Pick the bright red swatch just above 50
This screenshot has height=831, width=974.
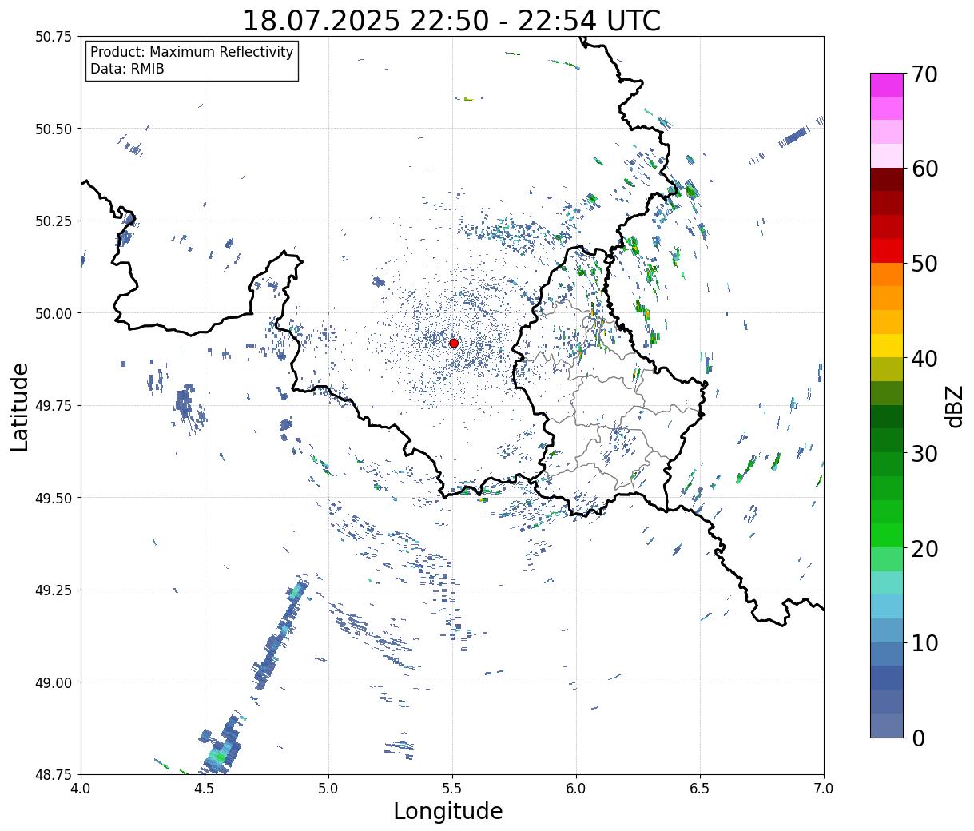887,250
